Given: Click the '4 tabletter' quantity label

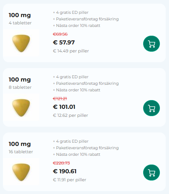Looking at the screenshot, I should [20, 23].
